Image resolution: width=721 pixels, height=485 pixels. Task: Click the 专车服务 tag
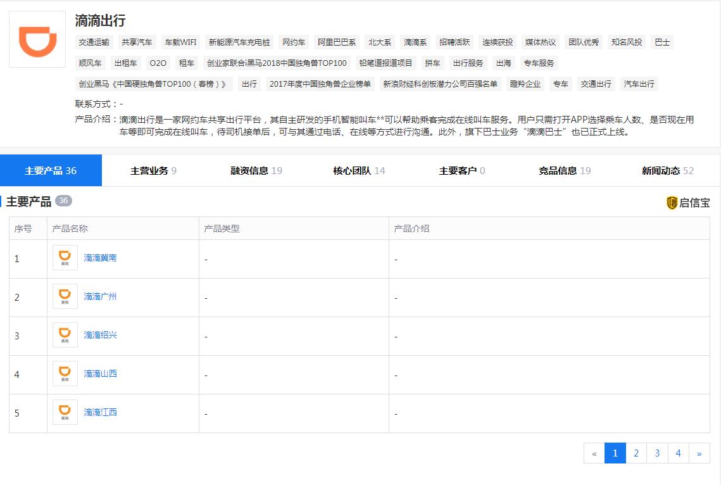click(x=539, y=63)
